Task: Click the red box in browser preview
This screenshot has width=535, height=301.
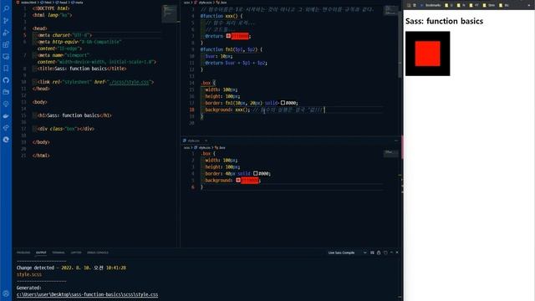Action: [x=427, y=54]
